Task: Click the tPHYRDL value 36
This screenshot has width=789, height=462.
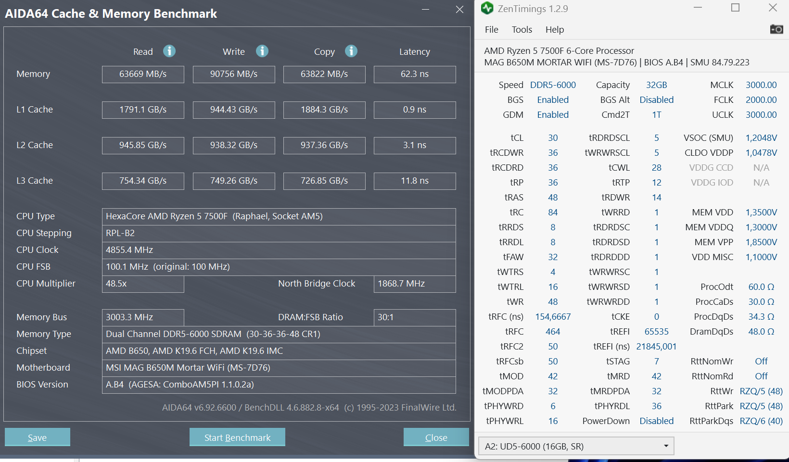Action: point(657,406)
